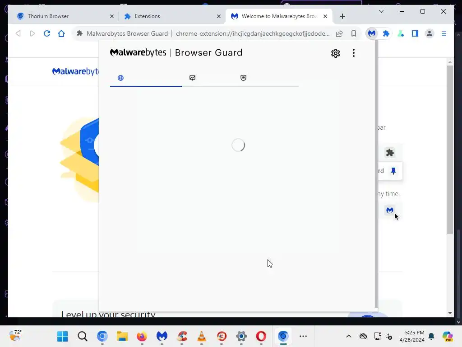The height and width of the screenshot is (347, 462).
Task: Switch to the shield protection tab
Action: (x=243, y=78)
